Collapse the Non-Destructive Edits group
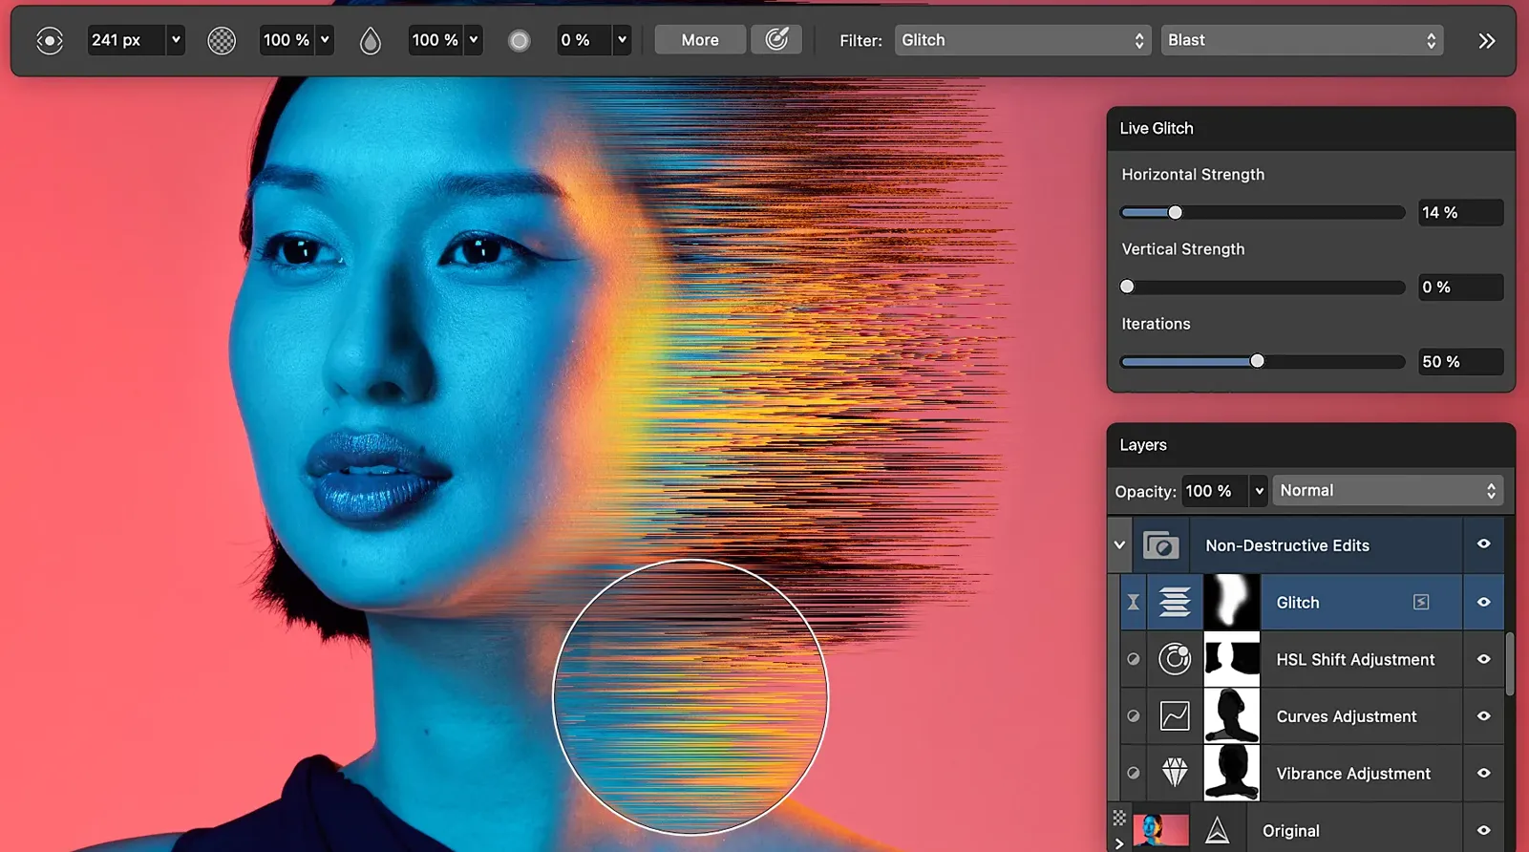The width and height of the screenshot is (1529, 852). pyautogui.click(x=1119, y=545)
